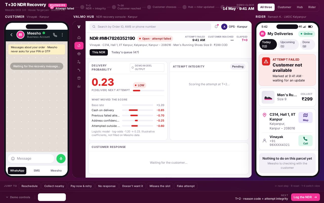Viewport: 324px width, 203px height.
Task: Select the WhatsApp tab on the customer phone
Action: [17, 171]
